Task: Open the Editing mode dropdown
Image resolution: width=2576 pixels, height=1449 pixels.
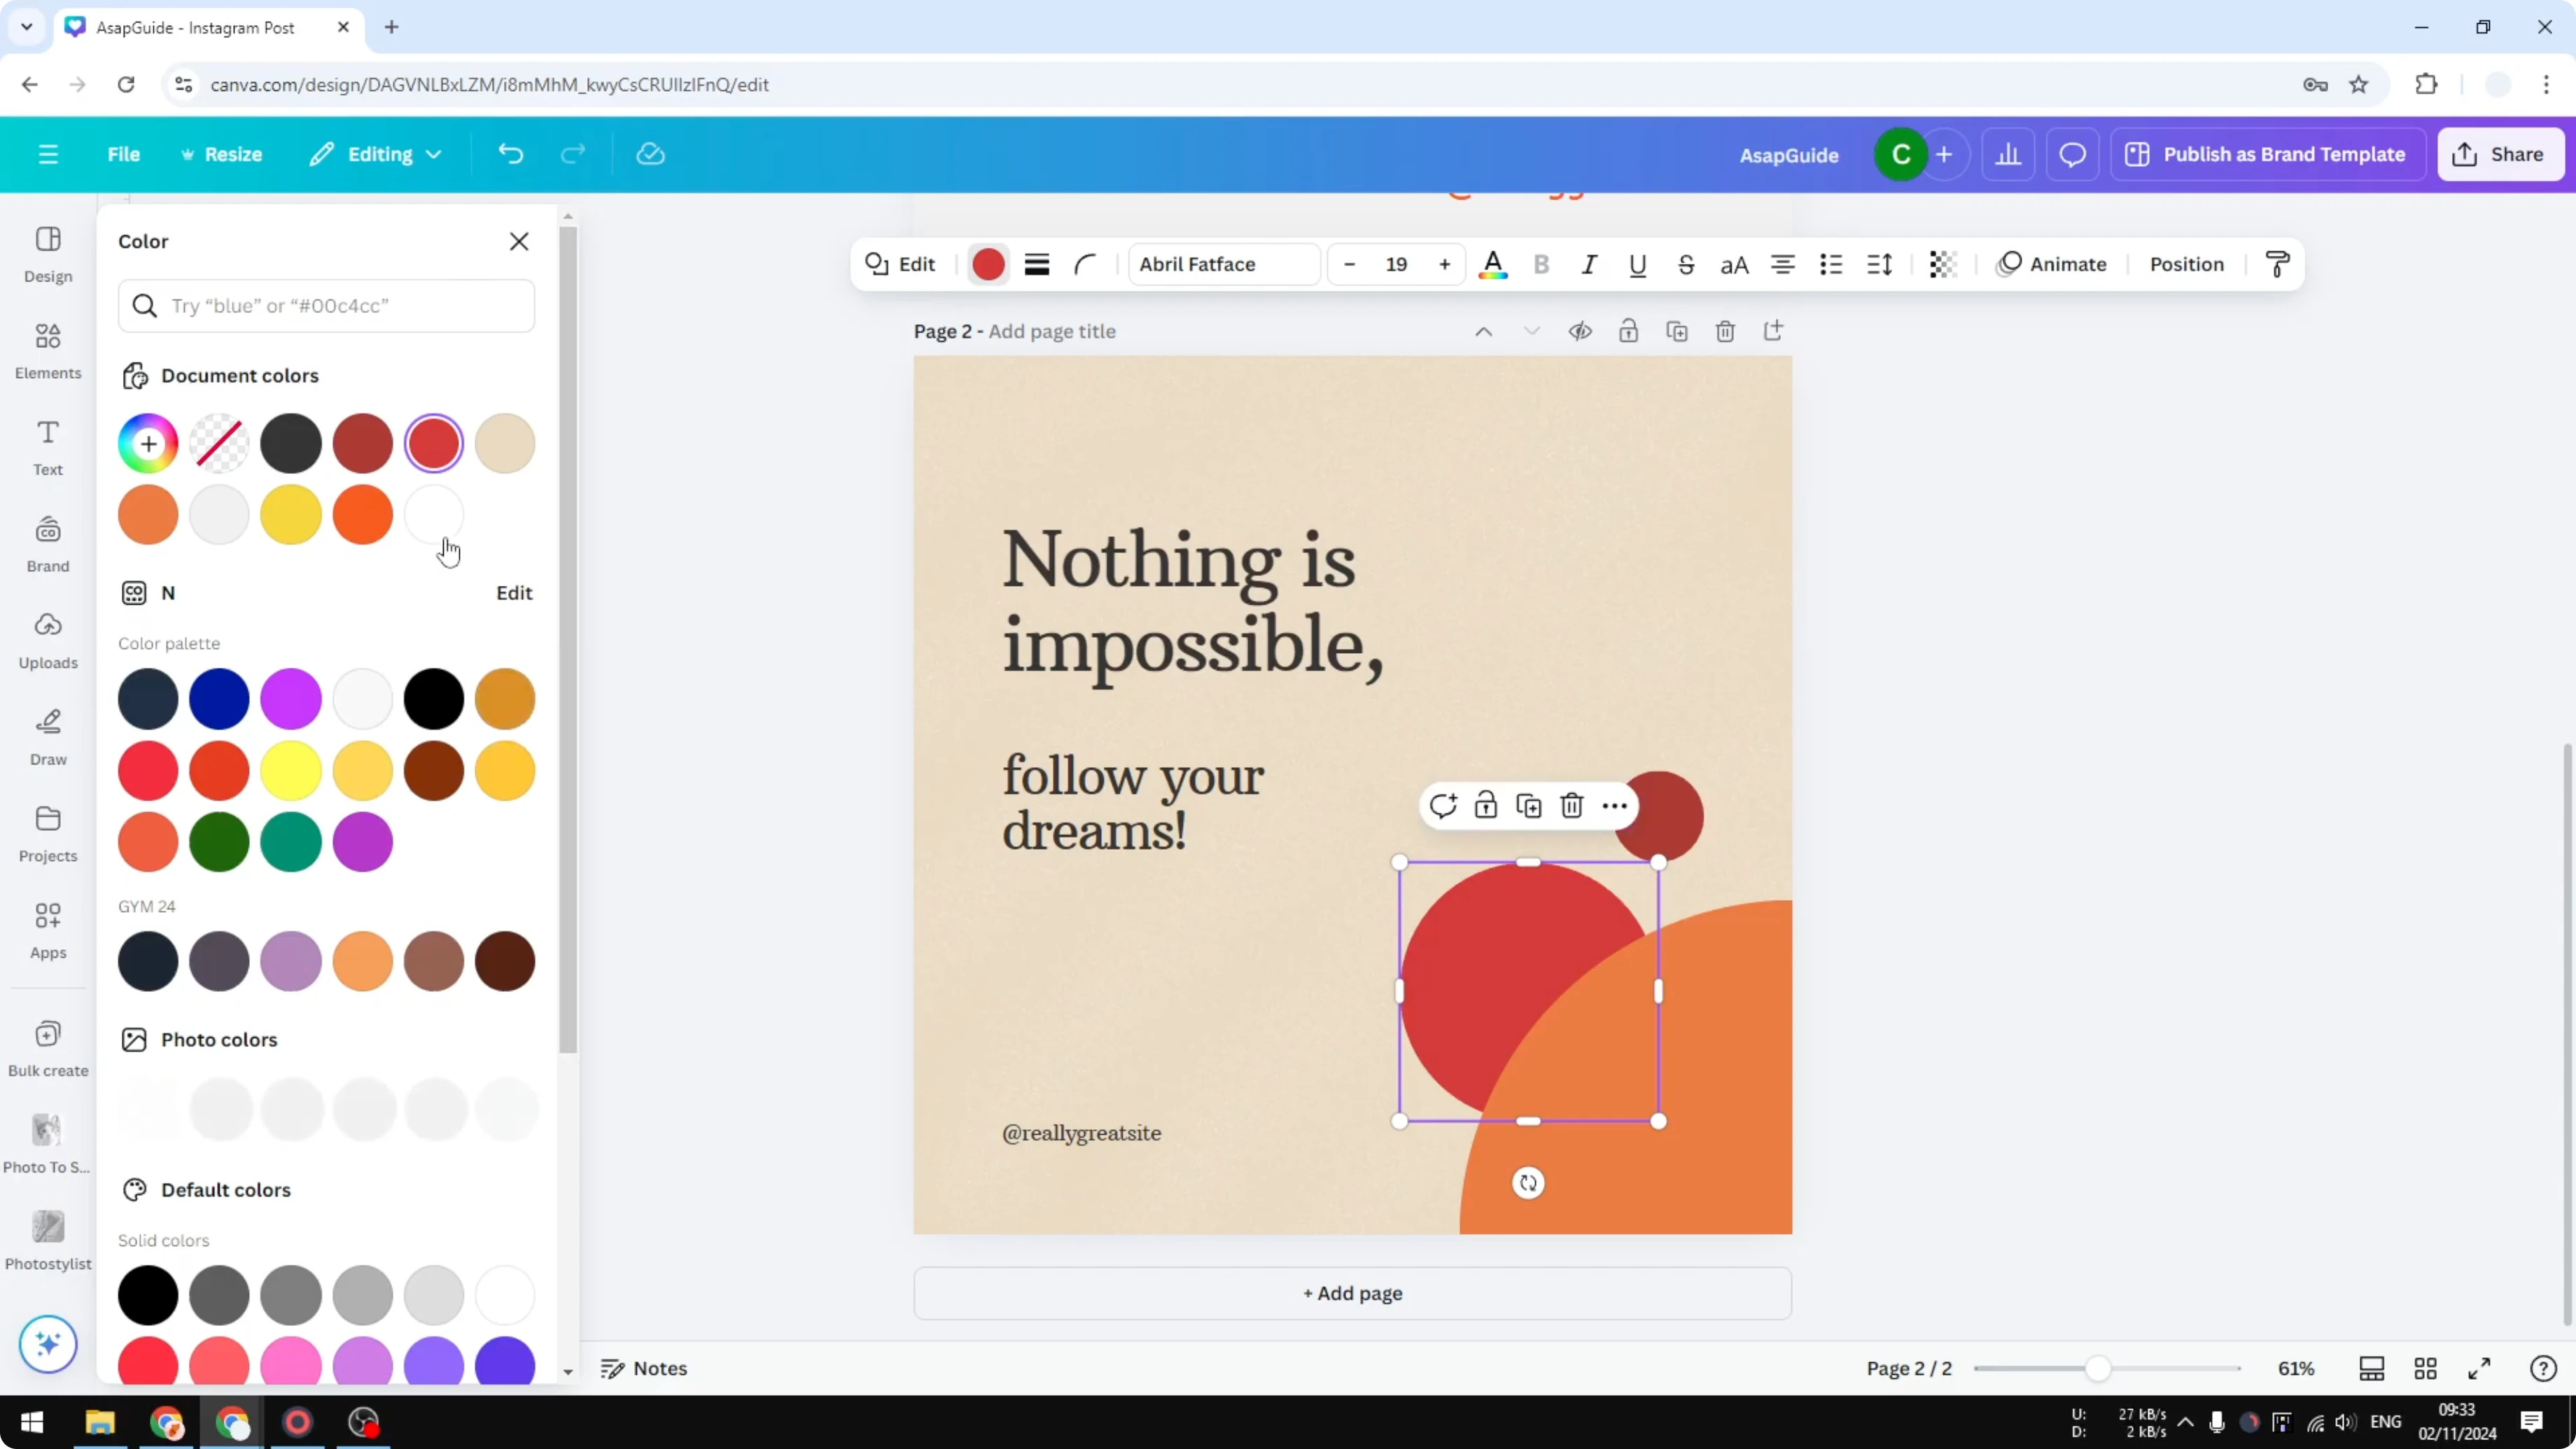Action: [376, 154]
